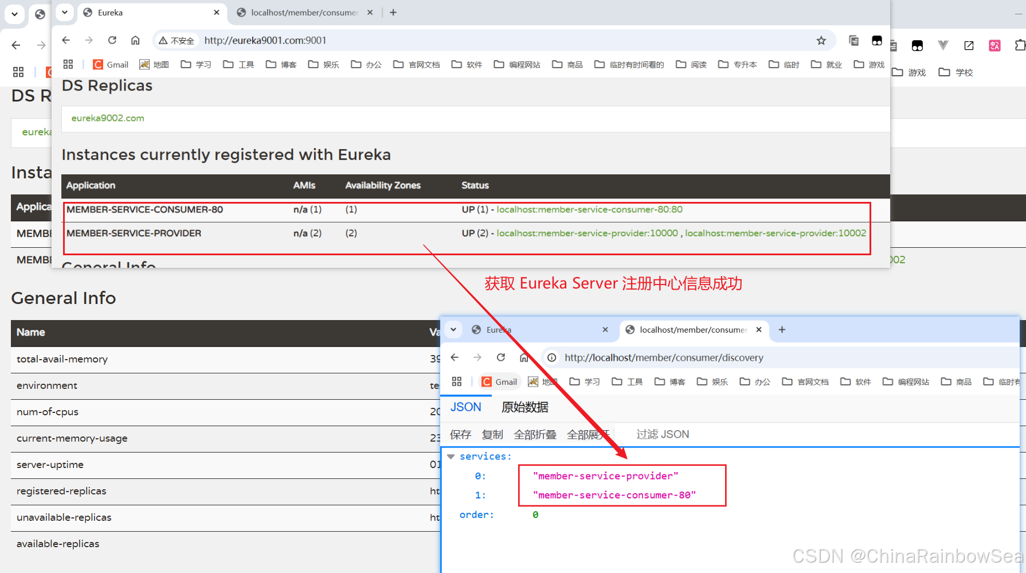Open the home page in the eureka9001 window
1026x573 pixels.
[135, 40]
